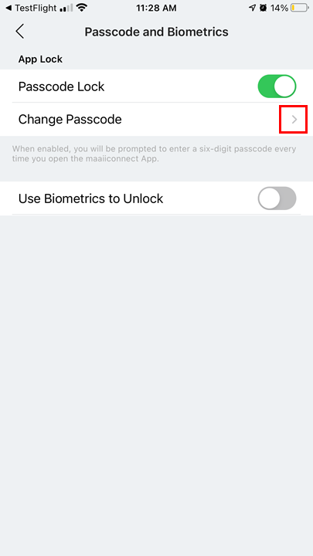Turn off the Passcode Lock switch
Viewport: 313px width, 556px height.
277,86
